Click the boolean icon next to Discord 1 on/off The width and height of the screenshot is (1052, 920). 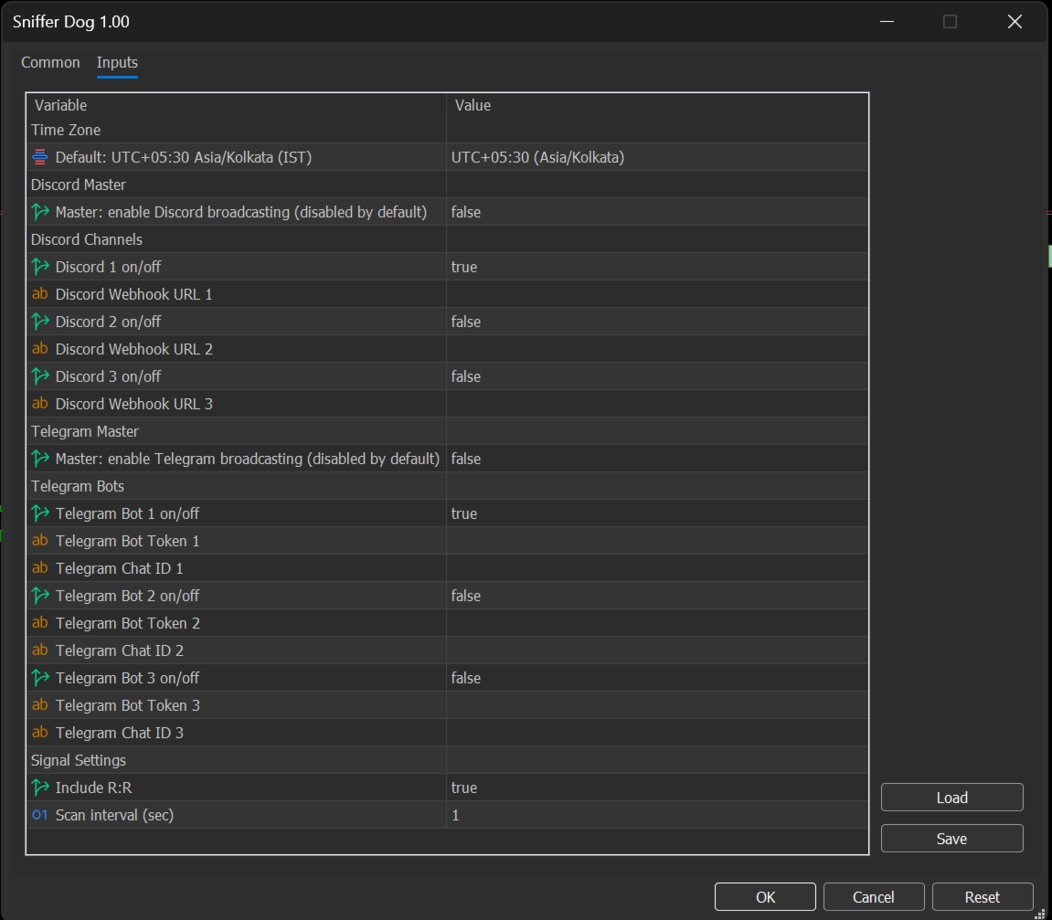(40, 267)
